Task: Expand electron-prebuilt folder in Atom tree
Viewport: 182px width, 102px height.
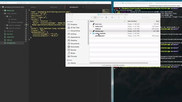Action: pos(5,28)
